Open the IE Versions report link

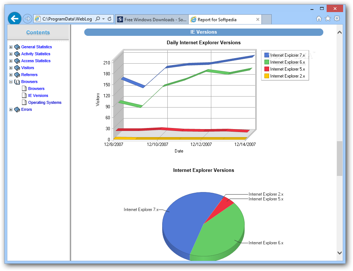38,95
